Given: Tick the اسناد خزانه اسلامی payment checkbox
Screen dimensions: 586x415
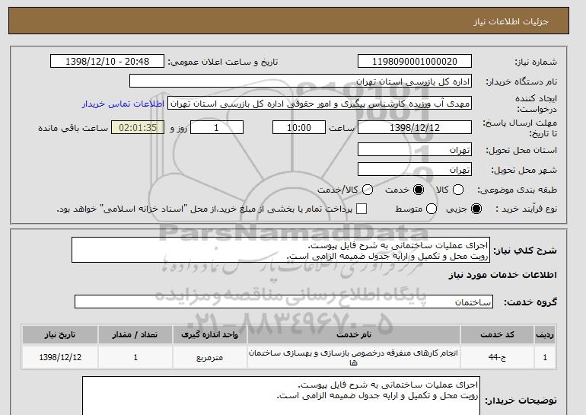Looking at the screenshot, I should (x=361, y=209).
